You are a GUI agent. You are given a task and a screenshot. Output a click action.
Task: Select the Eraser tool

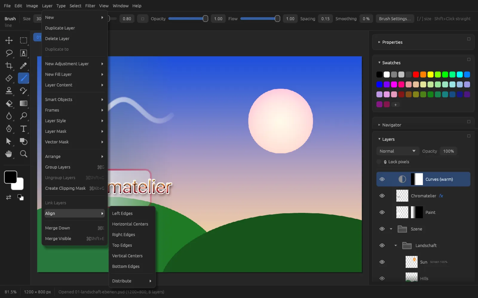(x=9, y=103)
